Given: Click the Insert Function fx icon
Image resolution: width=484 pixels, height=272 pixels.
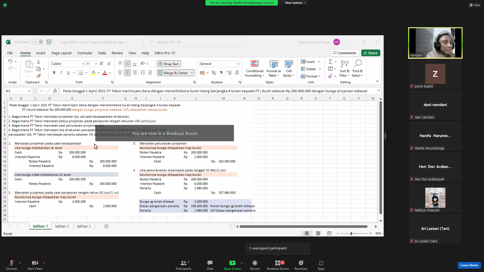Looking at the screenshot, I should click(x=55, y=91).
